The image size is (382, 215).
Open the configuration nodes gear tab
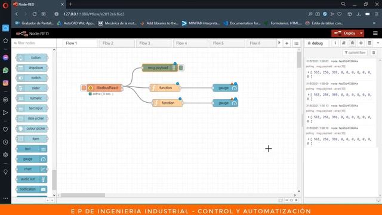click(361, 43)
